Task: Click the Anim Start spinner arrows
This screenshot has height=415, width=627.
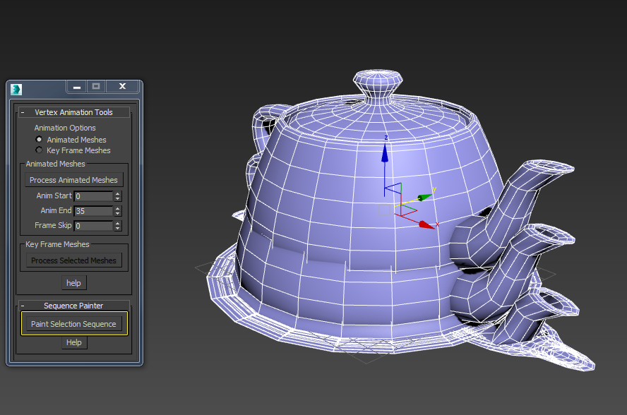Action: pos(118,196)
